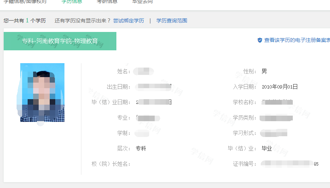Click the 证书编号 label
Screen dimensions: 330x188
click(244, 164)
